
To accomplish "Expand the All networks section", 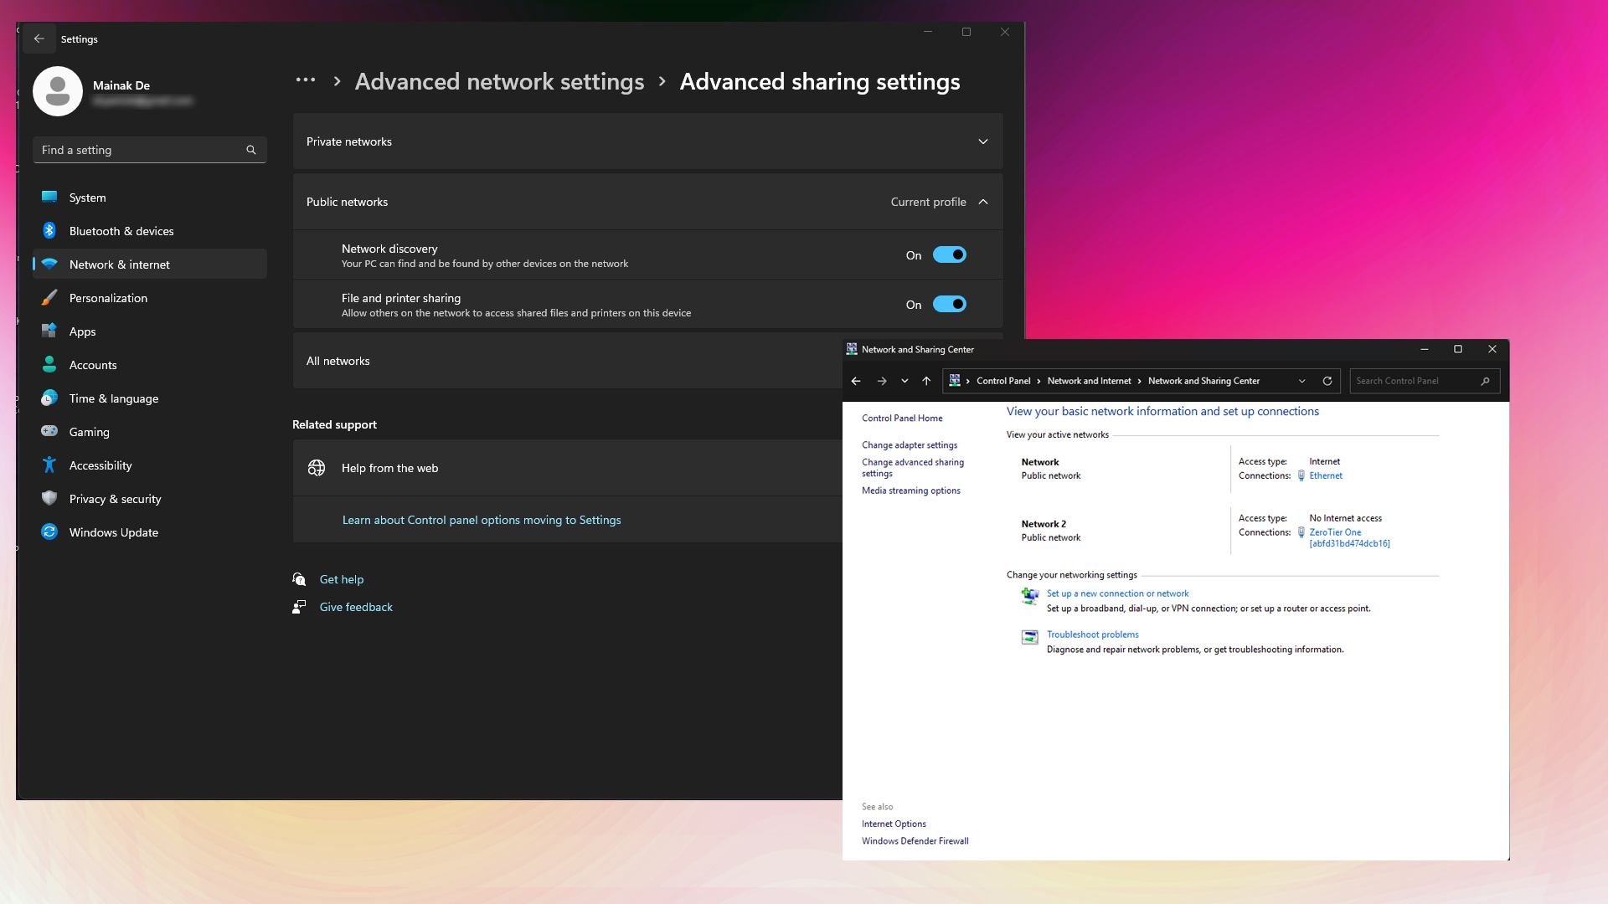I will [x=567, y=361].
